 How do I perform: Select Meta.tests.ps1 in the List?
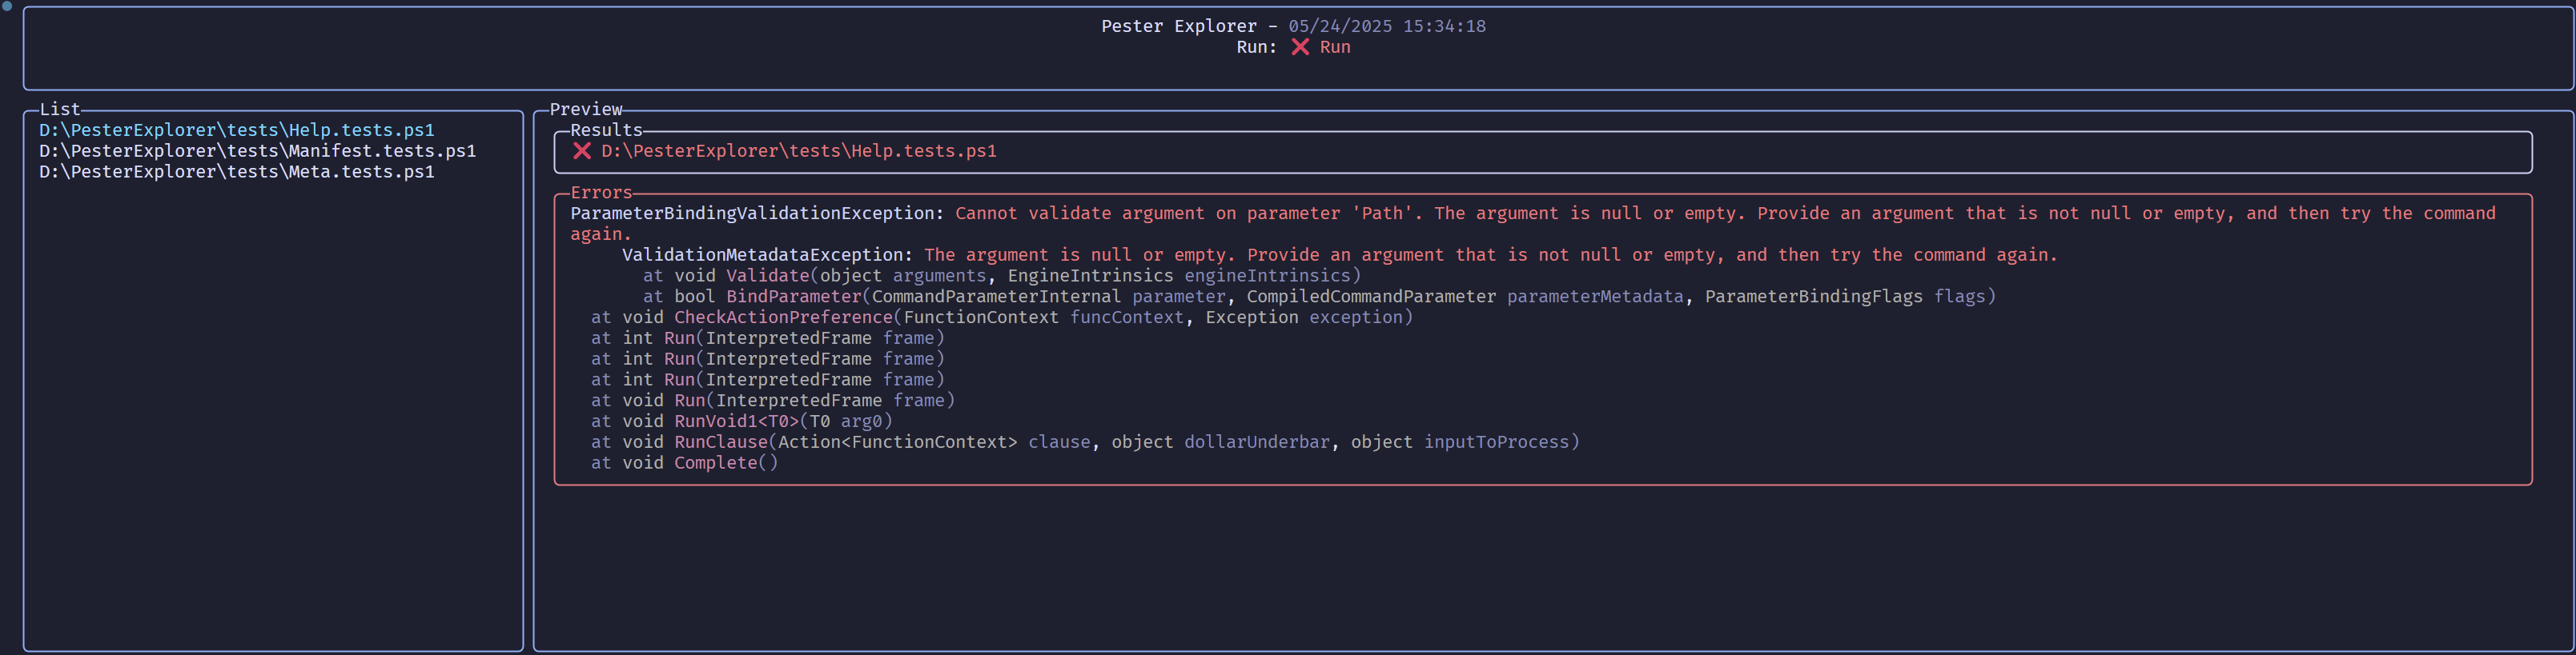coord(237,172)
